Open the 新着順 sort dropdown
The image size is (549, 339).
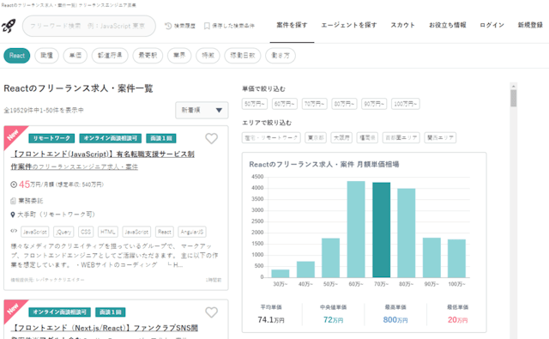pyautogui.click(x=202, y=111)
